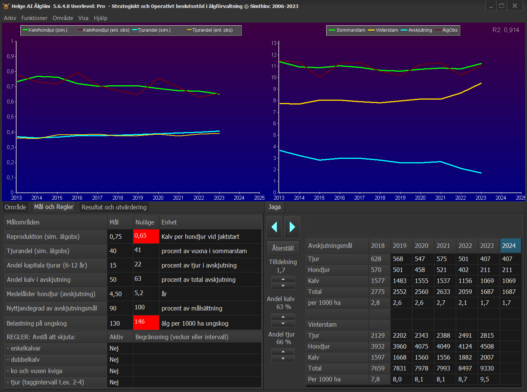
Task: Increase Tilldelning value with up arrow
Action: (283, 279)
